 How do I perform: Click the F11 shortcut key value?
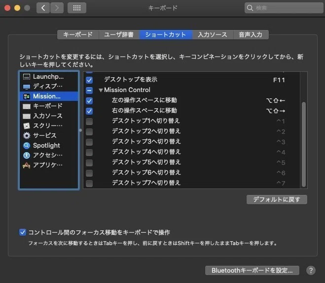tap(279, 80)
